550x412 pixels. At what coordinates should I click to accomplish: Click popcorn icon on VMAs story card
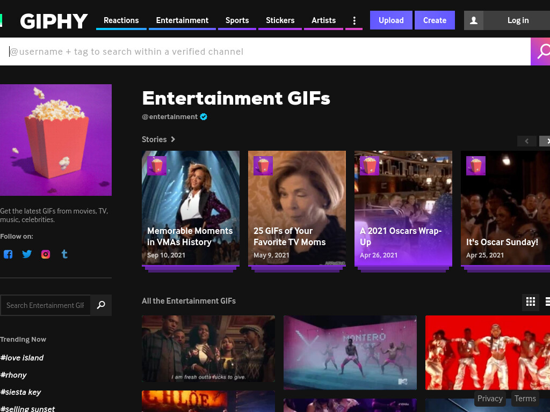tap(157, 166)
